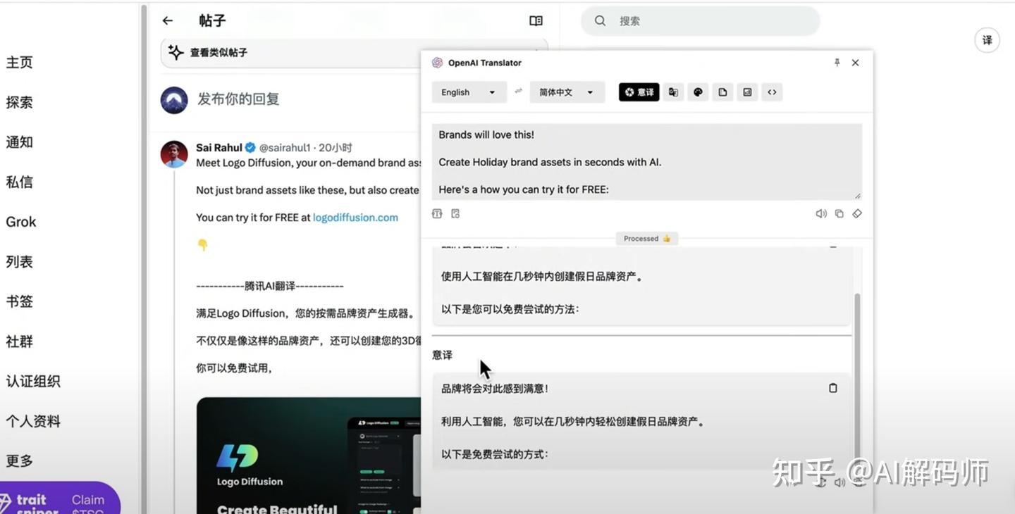1015x514 pixels.
Task: Open the 简体中文 target language dropdown
Action: tap(567, 92)
